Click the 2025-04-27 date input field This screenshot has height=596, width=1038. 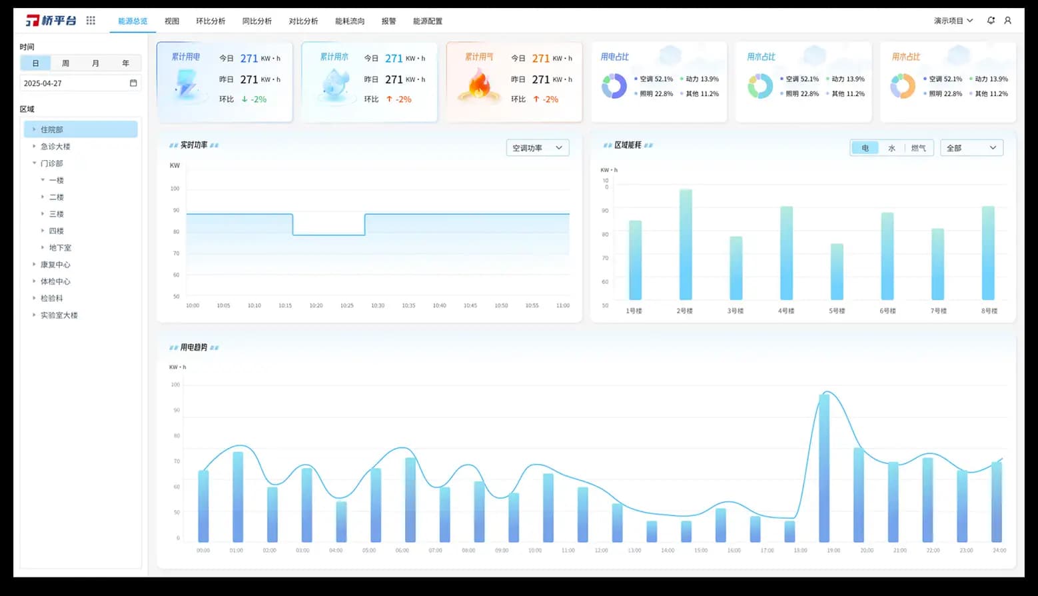coord(81,83)
